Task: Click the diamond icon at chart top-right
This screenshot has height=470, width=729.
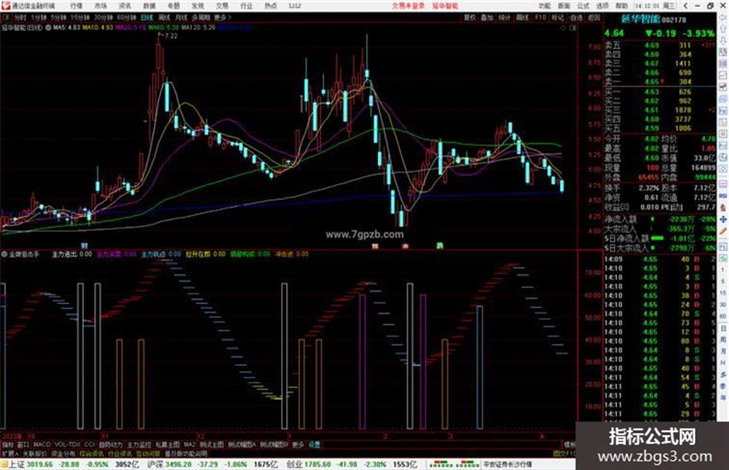Action: [x=563, y=28]
